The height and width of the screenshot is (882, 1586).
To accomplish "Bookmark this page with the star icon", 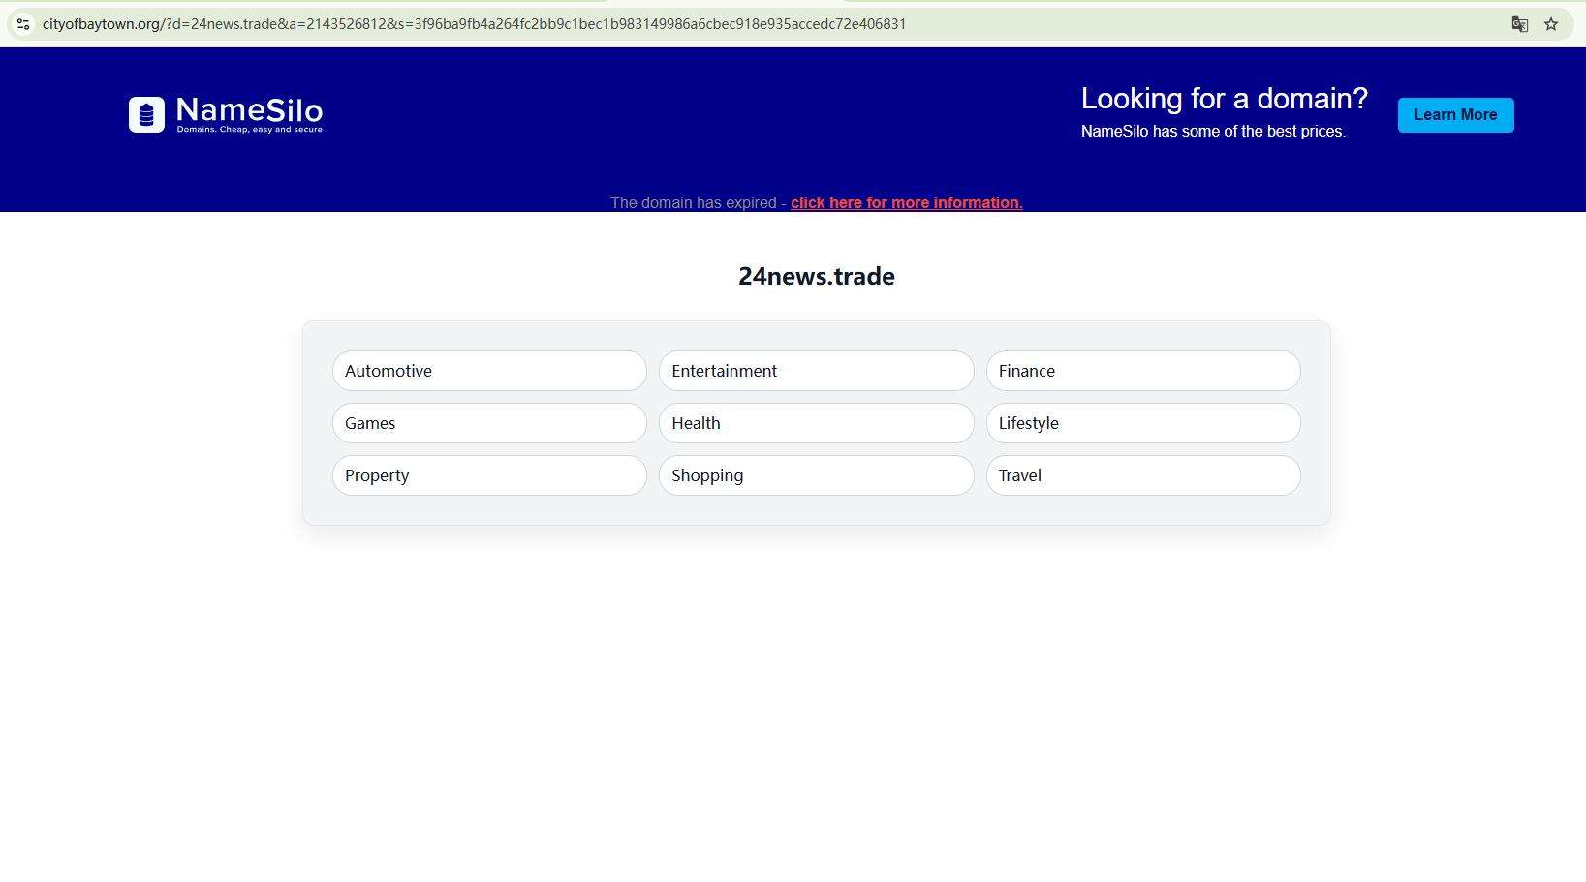I will (1551, 24).
